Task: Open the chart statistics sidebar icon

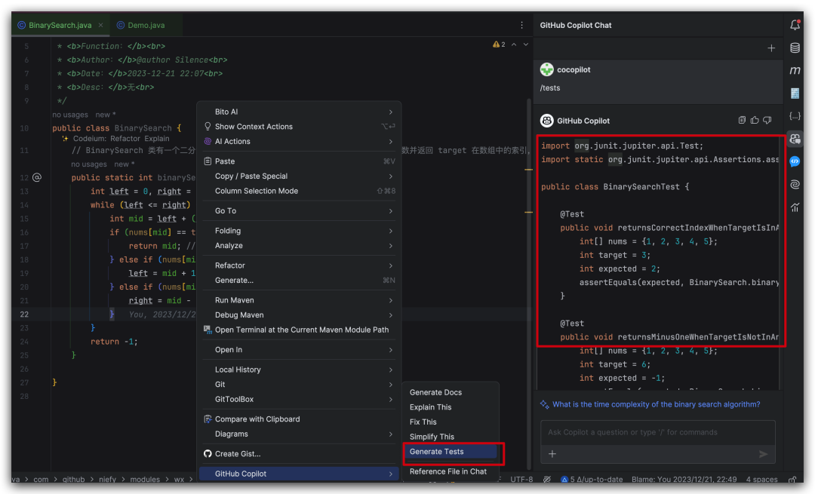Action: (795, 207)
